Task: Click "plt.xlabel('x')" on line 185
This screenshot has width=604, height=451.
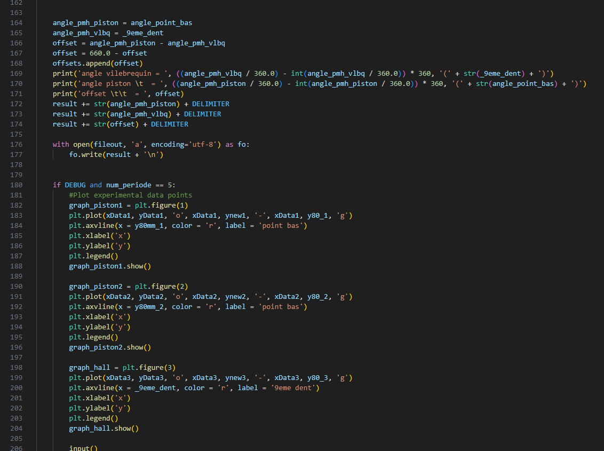Action: click(x=100, y=236)
